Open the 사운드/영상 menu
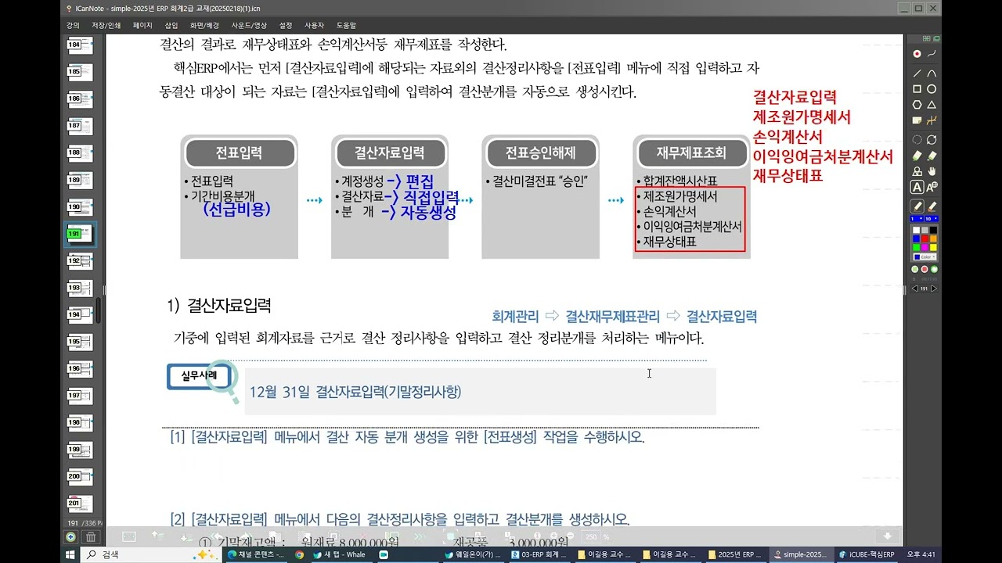This screenshot has width=1002, height=563. click(x=249, y=25)
